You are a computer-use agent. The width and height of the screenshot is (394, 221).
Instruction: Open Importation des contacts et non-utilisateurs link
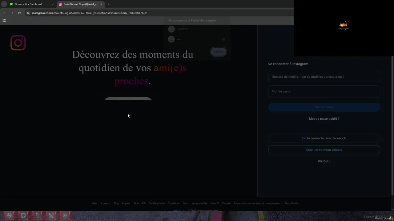pos(258,203)
